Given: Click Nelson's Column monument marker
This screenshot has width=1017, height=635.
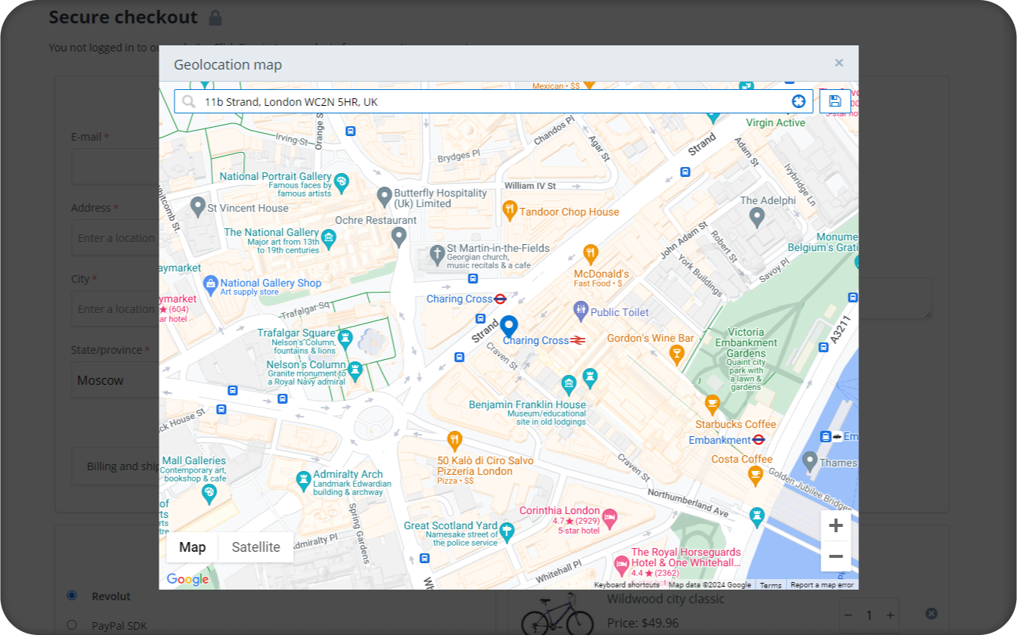Looking at the screenshot, I should point(354,371).
